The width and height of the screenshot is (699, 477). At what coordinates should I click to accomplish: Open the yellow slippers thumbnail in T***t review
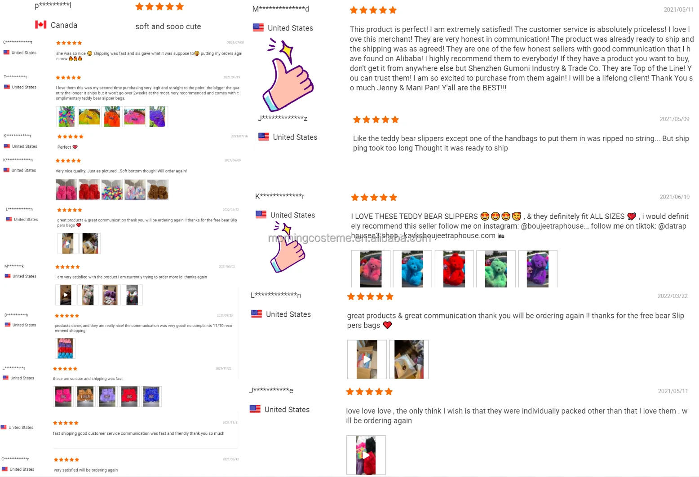click(x=89, y=116)
